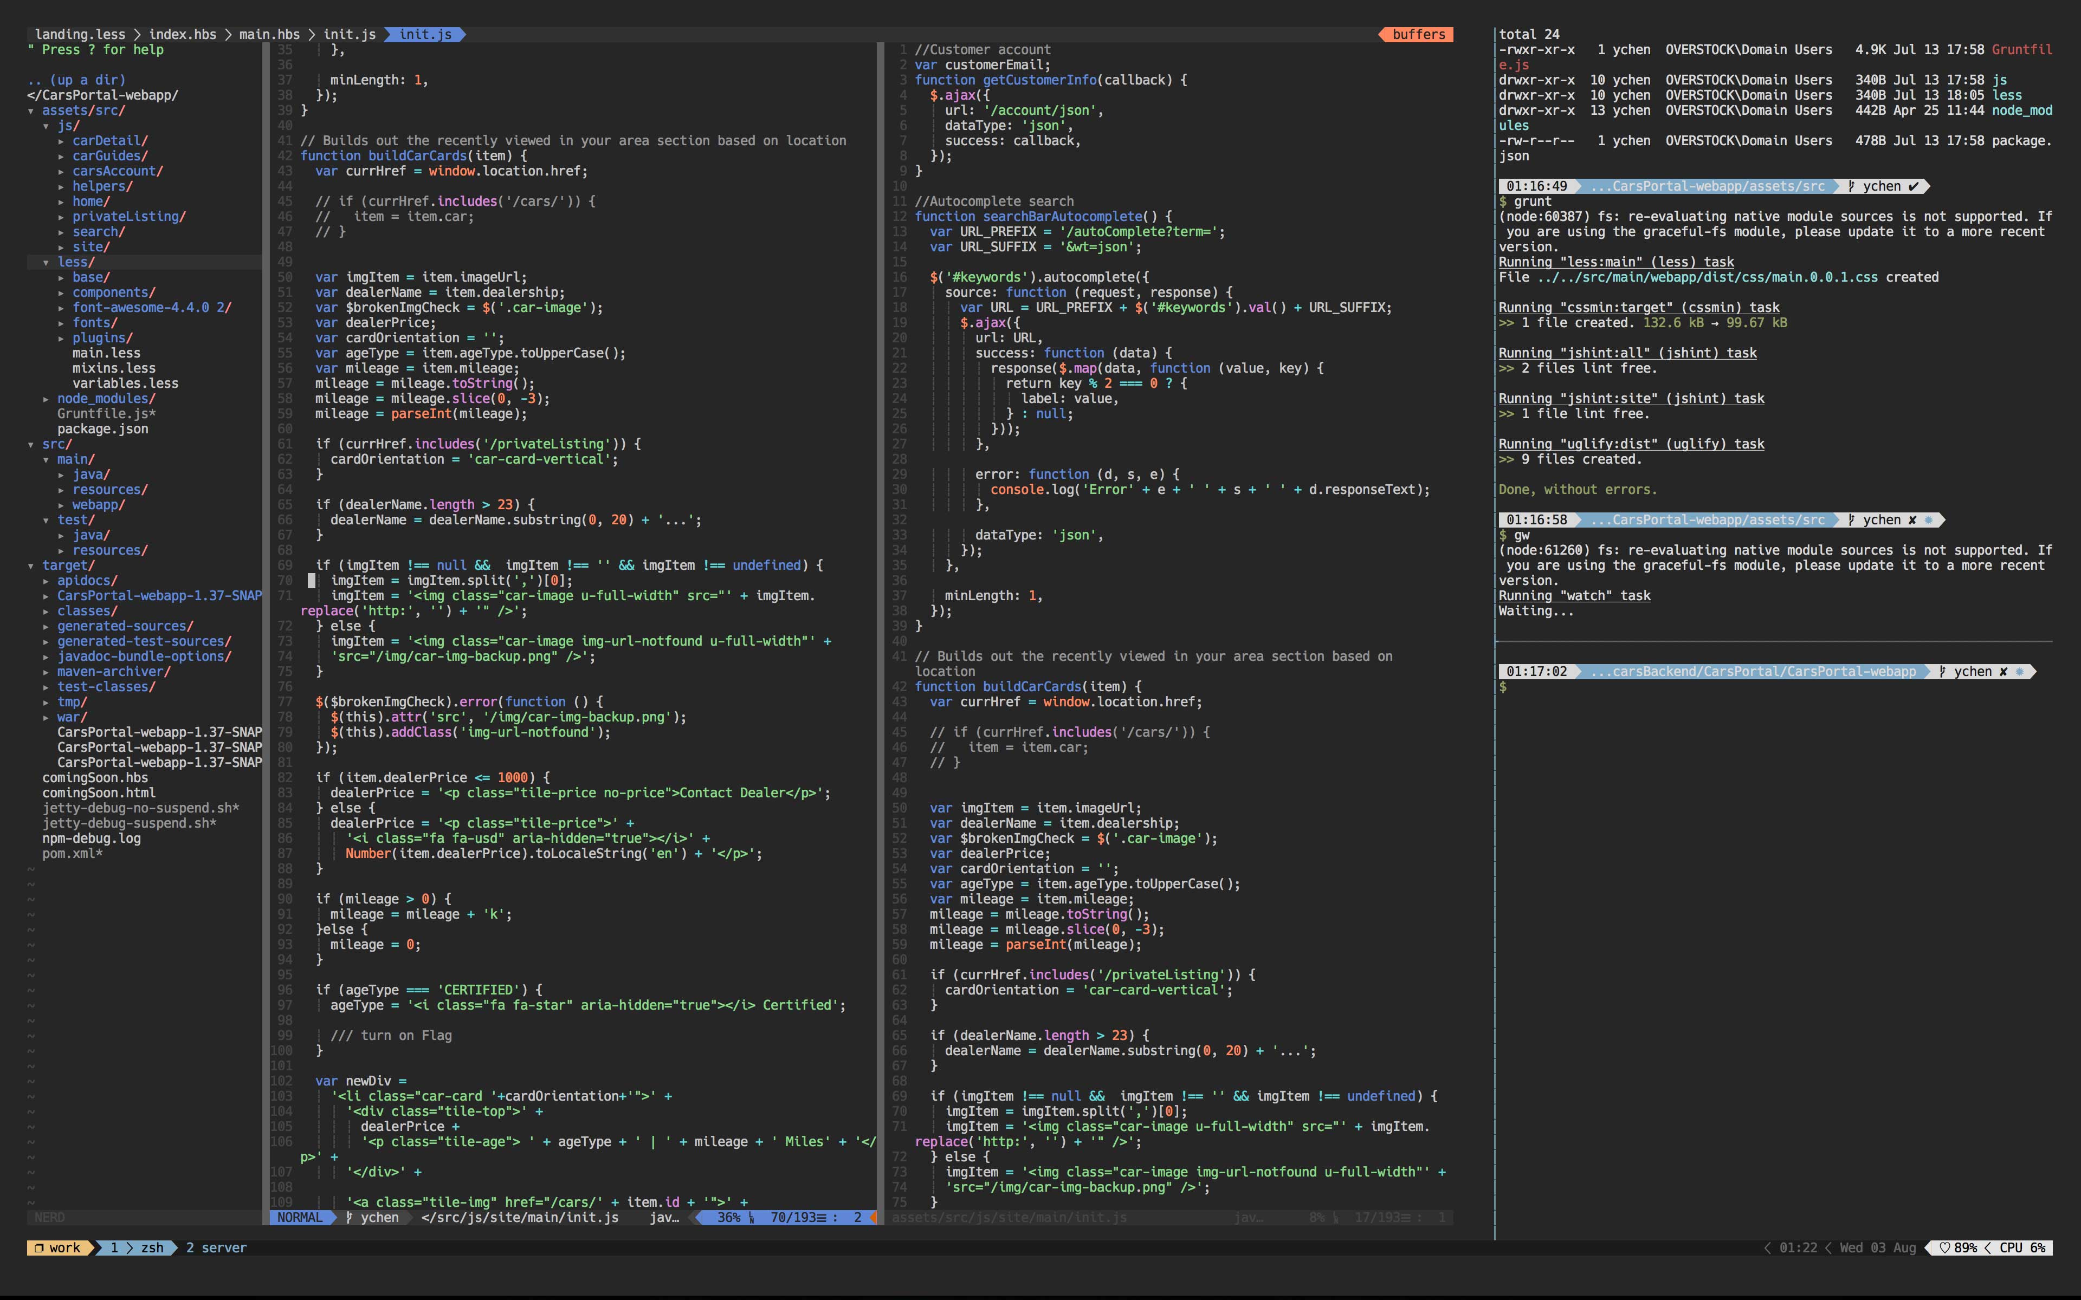Click the blue gear icon in the 01:17:02 prompt

coord(2019,672)
